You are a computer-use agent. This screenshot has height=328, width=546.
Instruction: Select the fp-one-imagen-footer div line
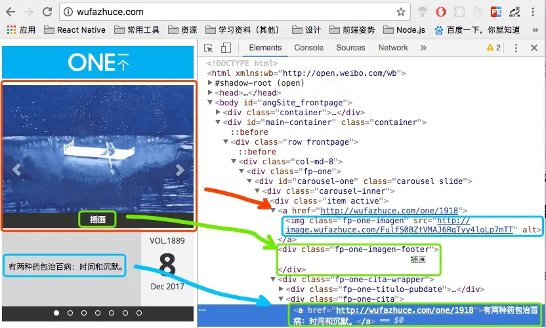tap(358, 249)
